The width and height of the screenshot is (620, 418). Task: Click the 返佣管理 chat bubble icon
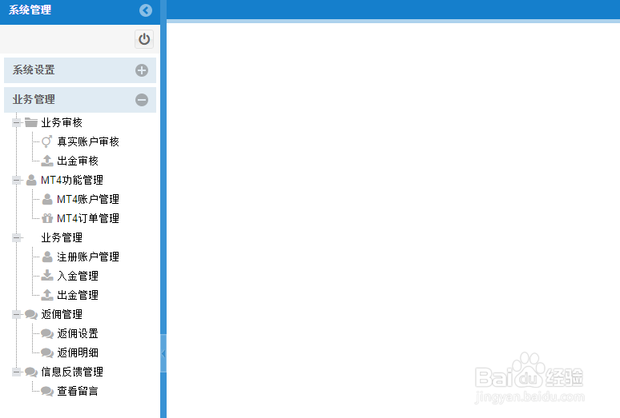(x=31, y=315)
